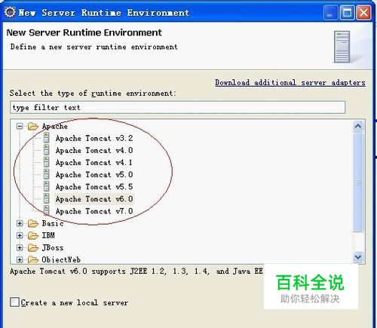Enable Create a new local server checkbox
377x328 pixels.
pos(14,302)
